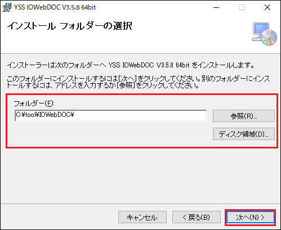Check disk space via ディスク領域(D) button

244,134
